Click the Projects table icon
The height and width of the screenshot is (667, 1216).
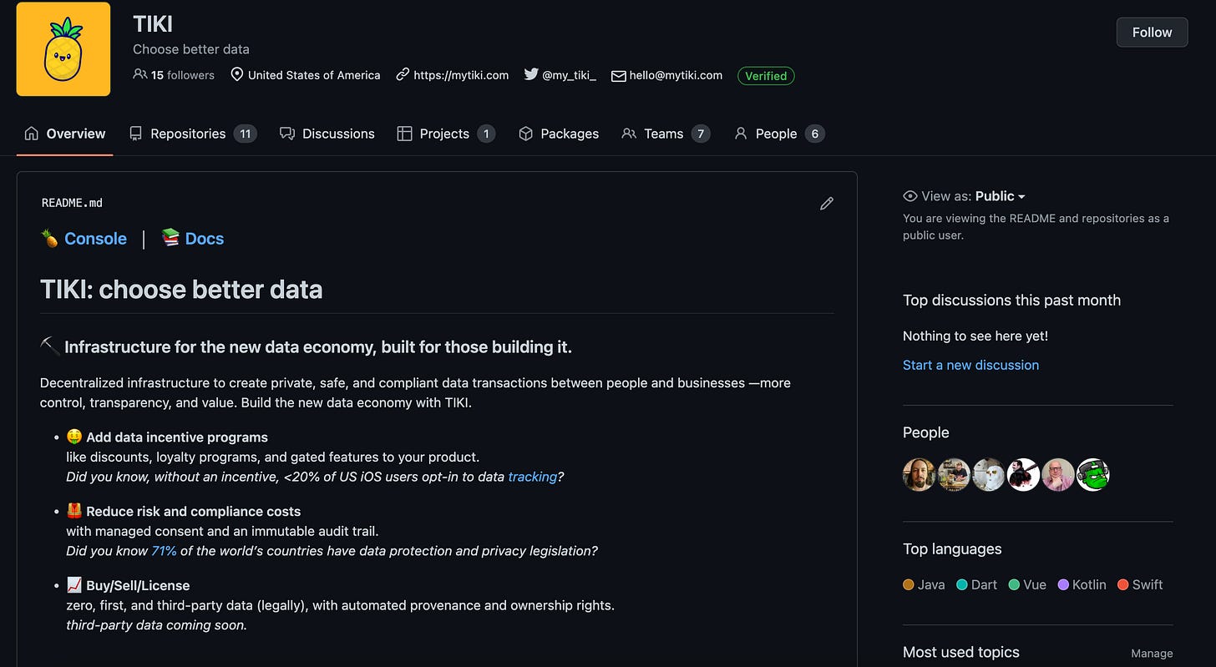(x=404, y=134)
